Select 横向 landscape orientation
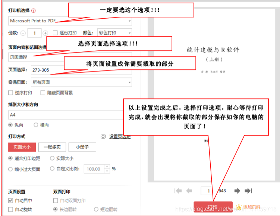 [x=36, y=125]
